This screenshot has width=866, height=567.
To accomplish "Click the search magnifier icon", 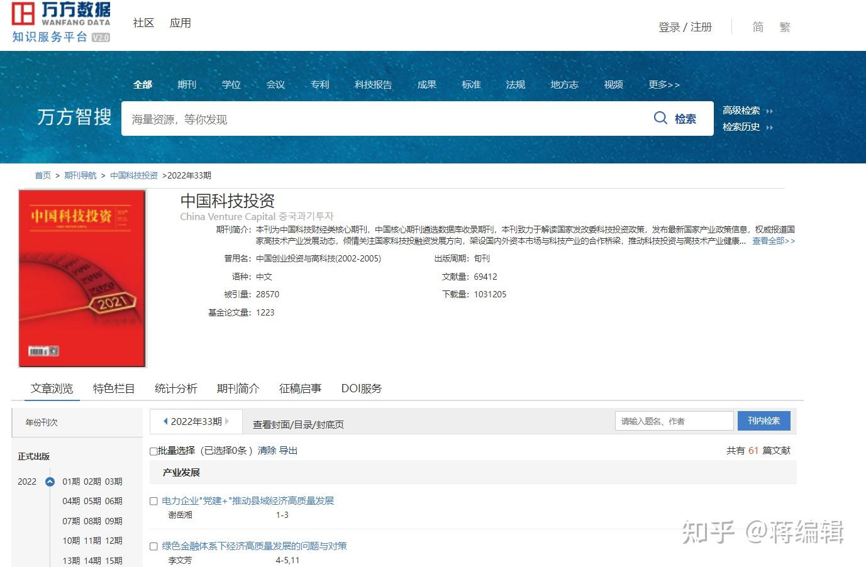I will [x=660, y=118].
